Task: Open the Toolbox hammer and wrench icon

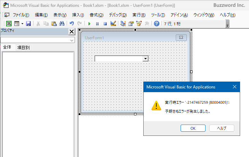Action: click(147, 24)
